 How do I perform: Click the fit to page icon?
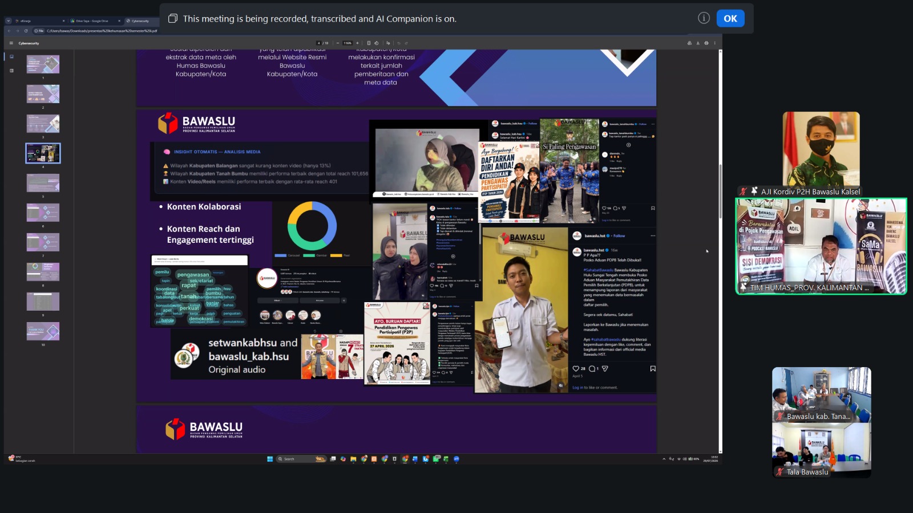[369, 43]
